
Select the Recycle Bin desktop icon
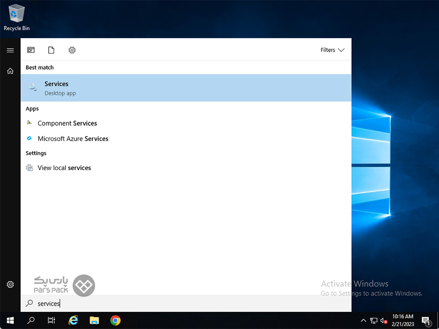[x=17, y=18]
